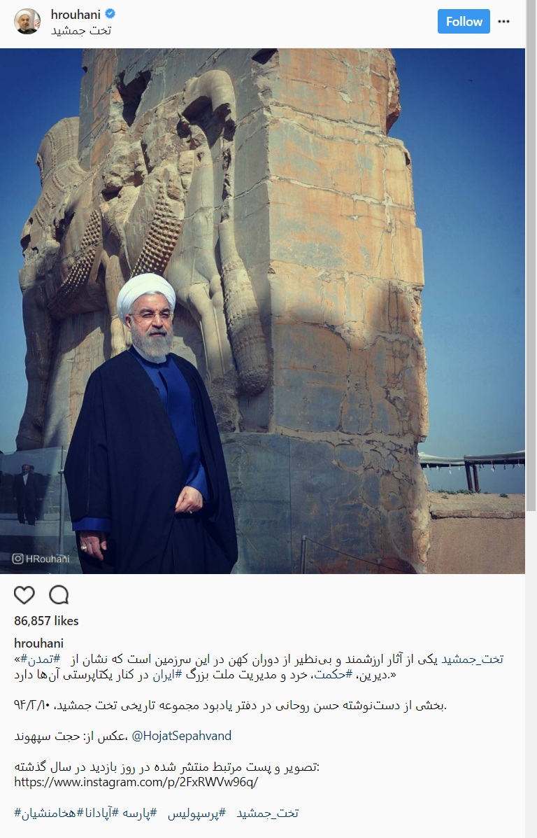
Task: Open the three-dot more options menu
Action: pos(503,22)
